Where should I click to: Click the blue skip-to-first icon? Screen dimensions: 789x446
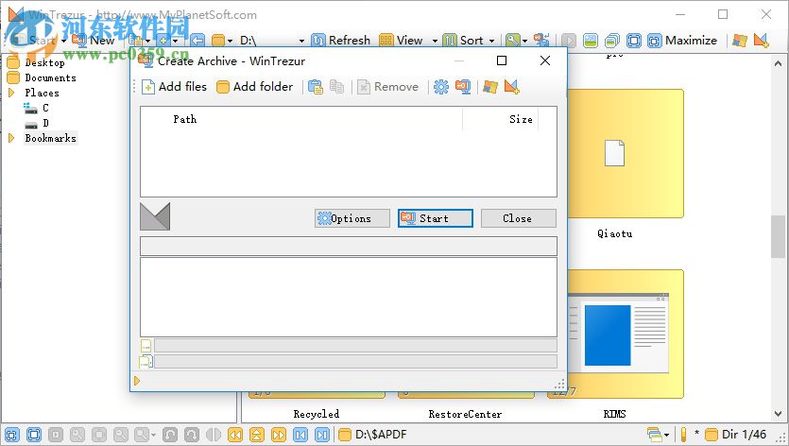[300, 435]
